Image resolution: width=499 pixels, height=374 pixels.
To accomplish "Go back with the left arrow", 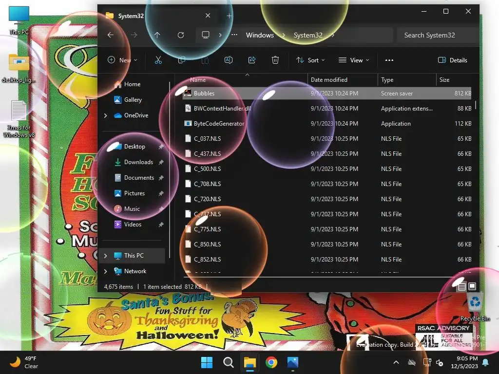I will pyautogui.click(x=111, y=35).
